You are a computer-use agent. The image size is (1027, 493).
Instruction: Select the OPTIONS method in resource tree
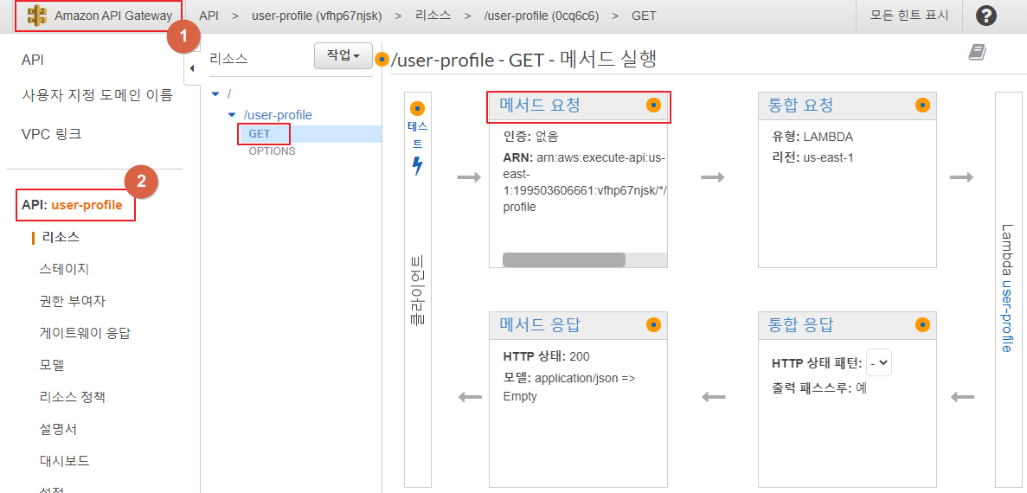[272, 151]
